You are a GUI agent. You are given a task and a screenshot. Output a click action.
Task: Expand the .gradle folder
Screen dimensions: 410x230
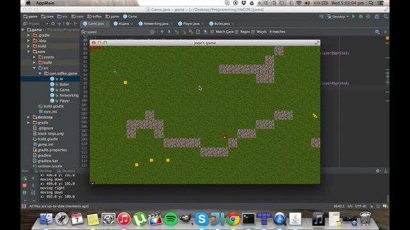28,35
